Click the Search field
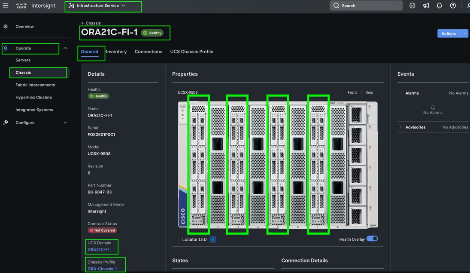Screen dimensions: 470x273 [366, 6]
